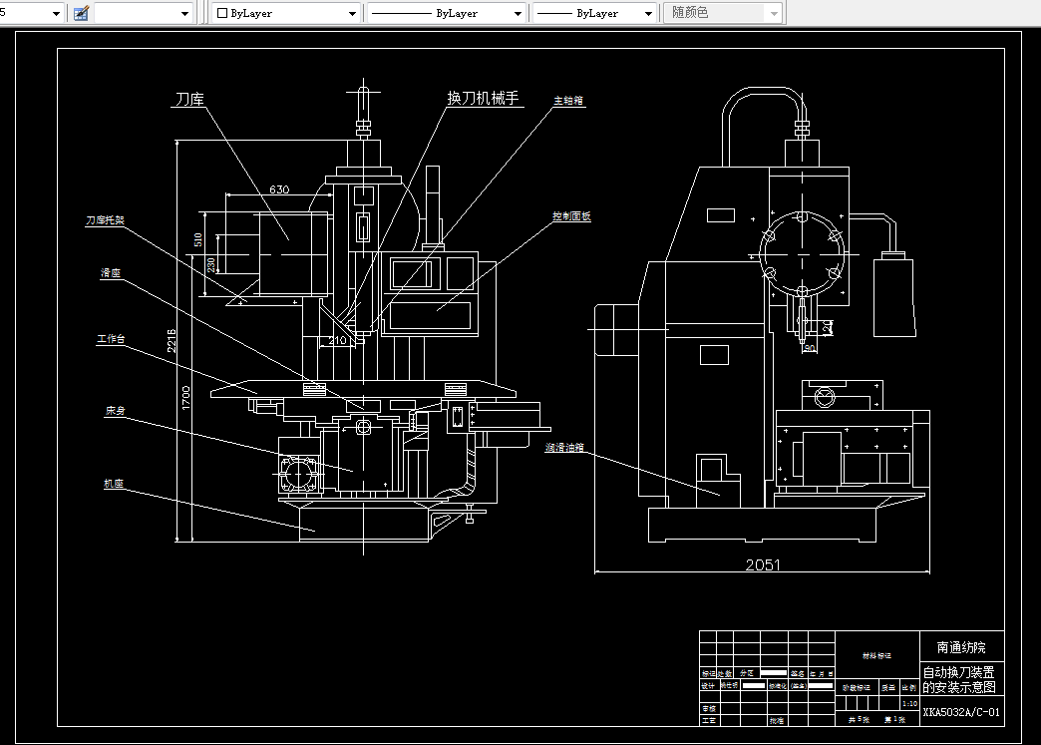Select the 润滑油箱 label text
This screenshot has height=745, width=1041.
click(x=564, y=448)
